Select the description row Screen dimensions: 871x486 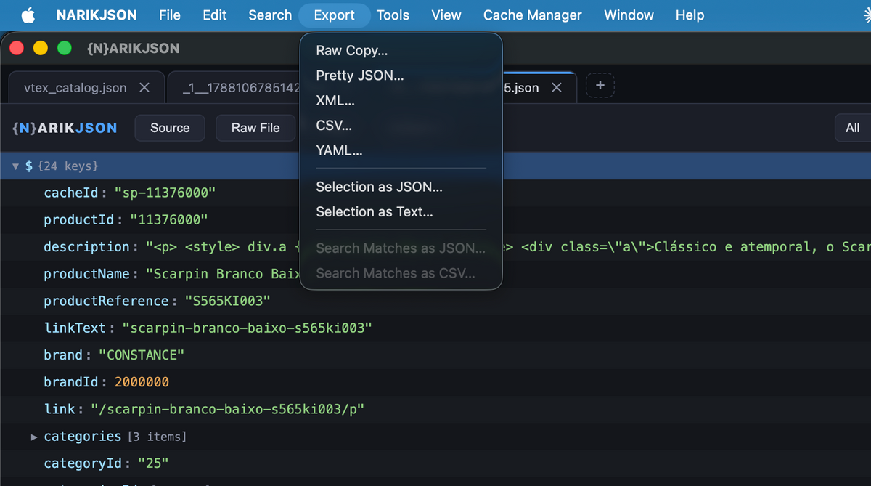pyautogui.click(x=435, y=247)
